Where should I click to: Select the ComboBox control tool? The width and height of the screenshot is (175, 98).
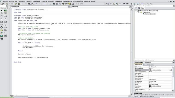(2, 22)
